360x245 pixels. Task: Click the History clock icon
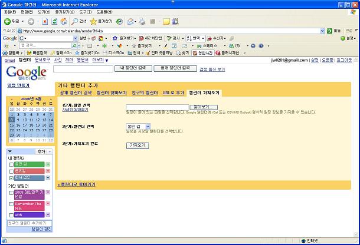tap(119, 22)
